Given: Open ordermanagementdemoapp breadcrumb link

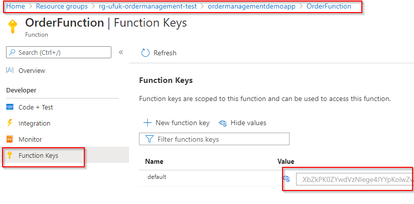Looking at the screenshot, I should (x=251, y=7).
